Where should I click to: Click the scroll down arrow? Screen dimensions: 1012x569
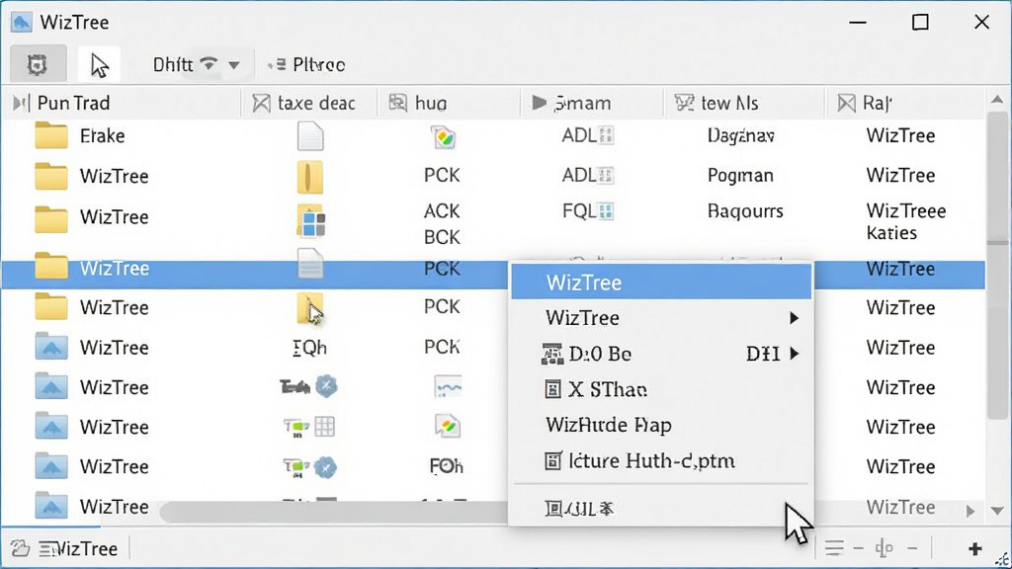point(997,511)
